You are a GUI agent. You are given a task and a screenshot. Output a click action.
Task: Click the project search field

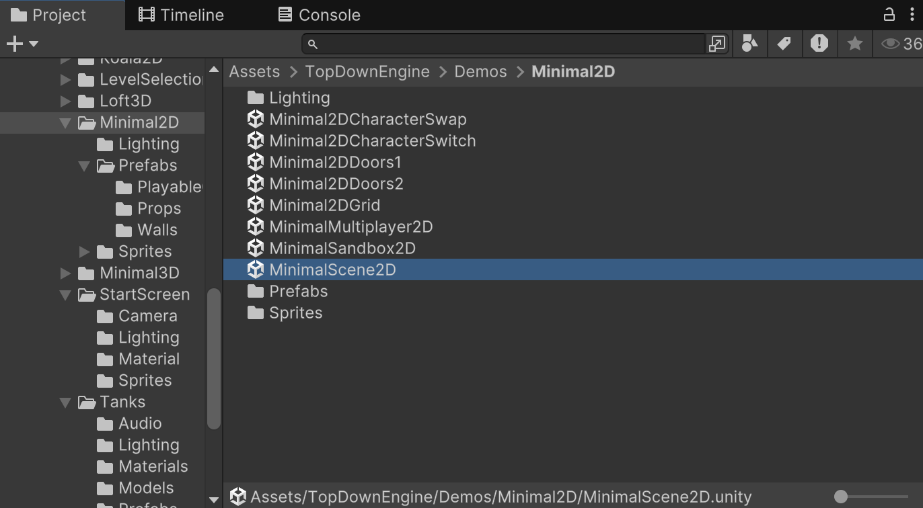(503, 44)
